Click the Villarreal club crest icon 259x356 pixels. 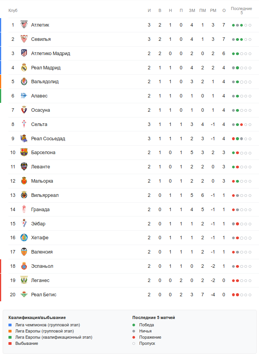(24, 195)
